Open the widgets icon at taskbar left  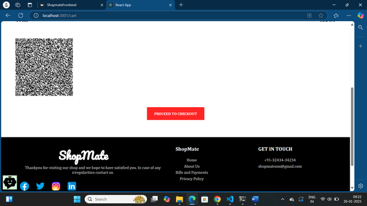point(9,199)
